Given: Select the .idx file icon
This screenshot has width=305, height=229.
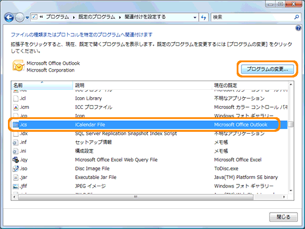Looking at the screenshot, I should point(16,134).
